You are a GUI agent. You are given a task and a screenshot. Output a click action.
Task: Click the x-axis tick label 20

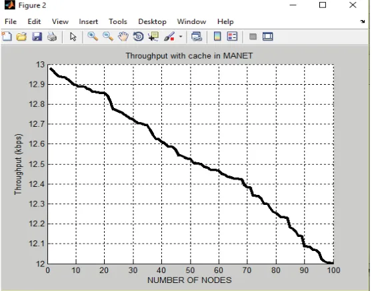pyautogui.click(x=104, y=270)
